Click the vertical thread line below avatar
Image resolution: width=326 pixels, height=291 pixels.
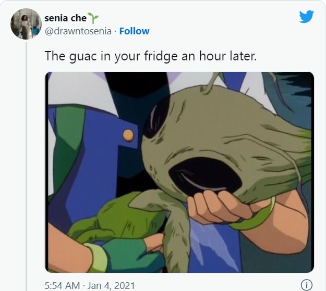coord(27,166)
